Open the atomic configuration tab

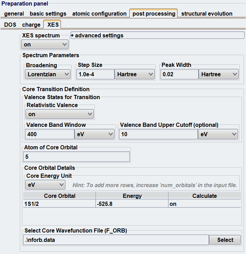pyautogui.click(x=99, y=14)
